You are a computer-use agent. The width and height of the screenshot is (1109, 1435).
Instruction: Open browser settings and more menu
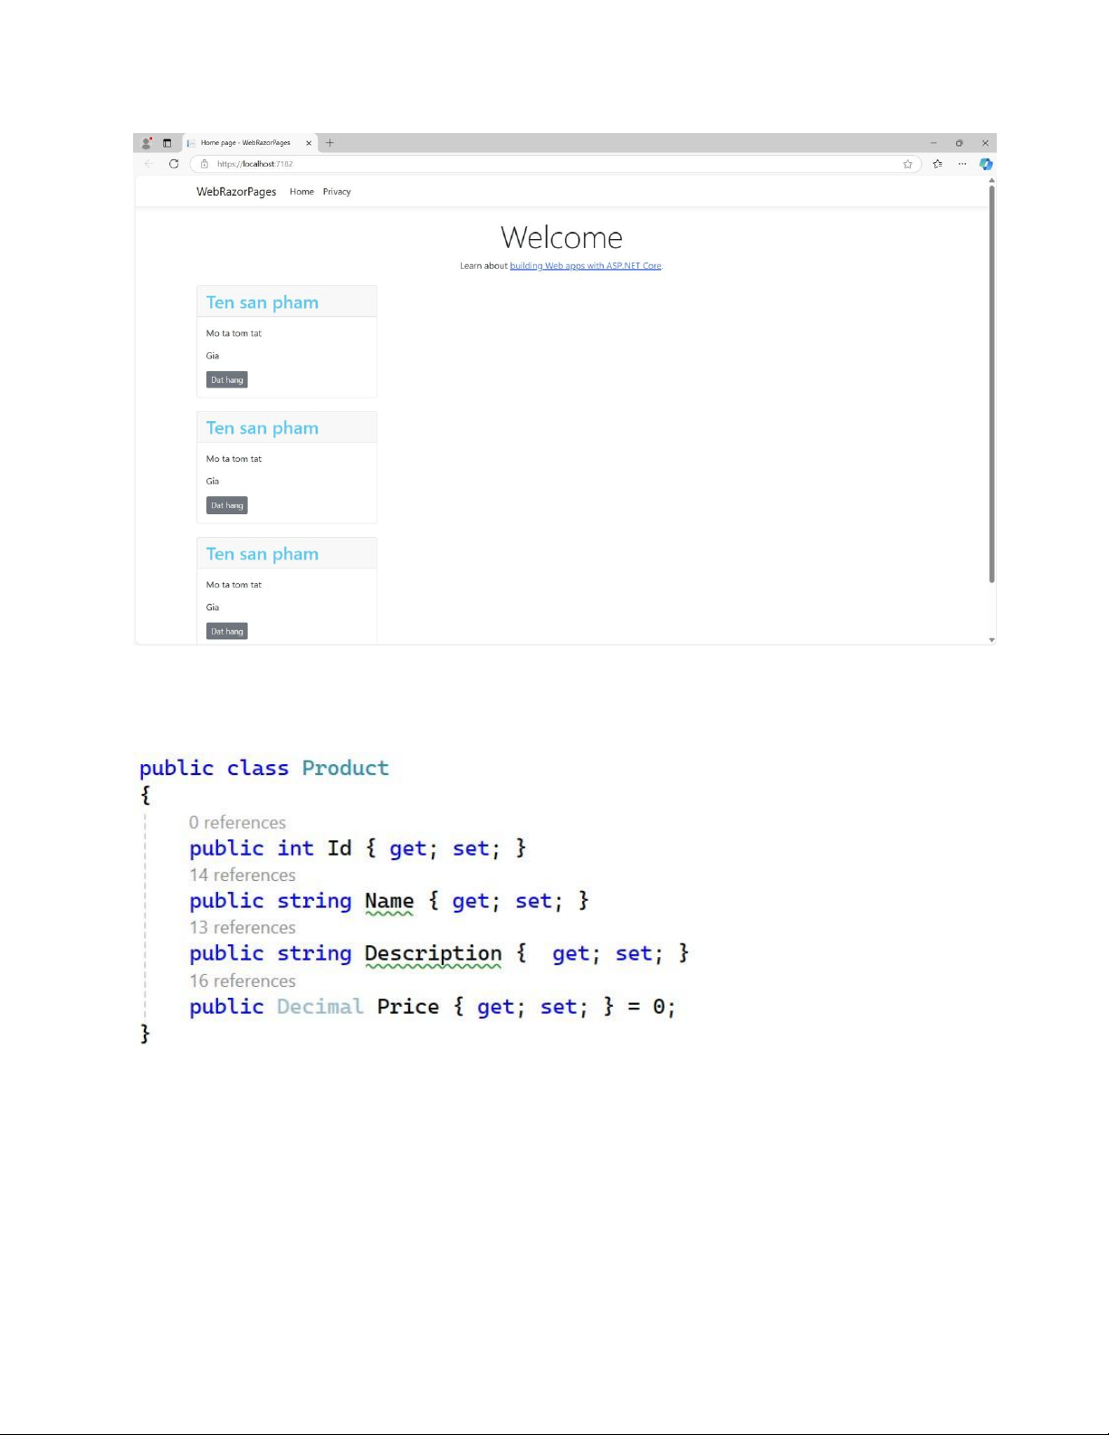click(x=961, y=164)
